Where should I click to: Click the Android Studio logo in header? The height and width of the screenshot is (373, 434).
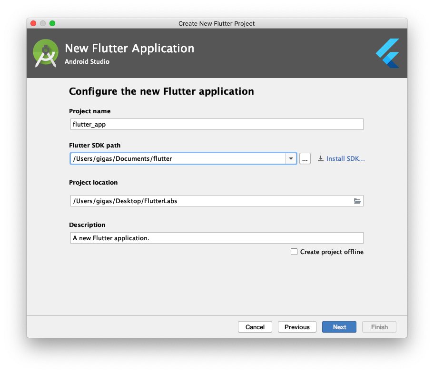click(46, 53)
